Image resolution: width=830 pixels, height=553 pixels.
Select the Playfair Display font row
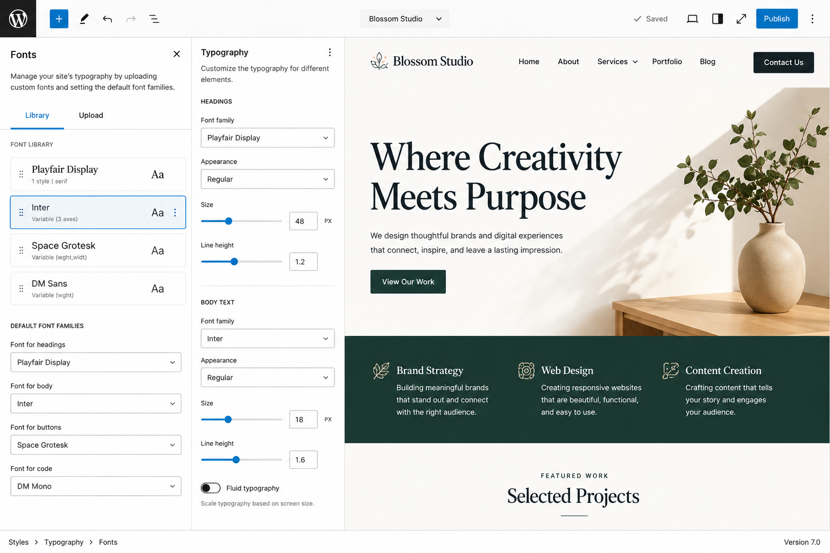click(98, 174)
